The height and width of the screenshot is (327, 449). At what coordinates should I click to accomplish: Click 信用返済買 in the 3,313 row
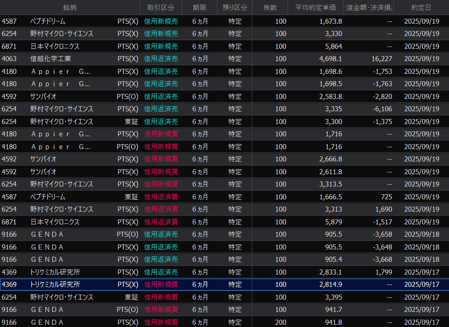click(161, 209)
